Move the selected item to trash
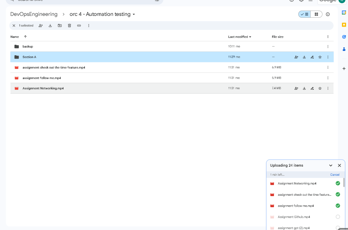Screen dimensions: 348x230 tap(69, 26)
